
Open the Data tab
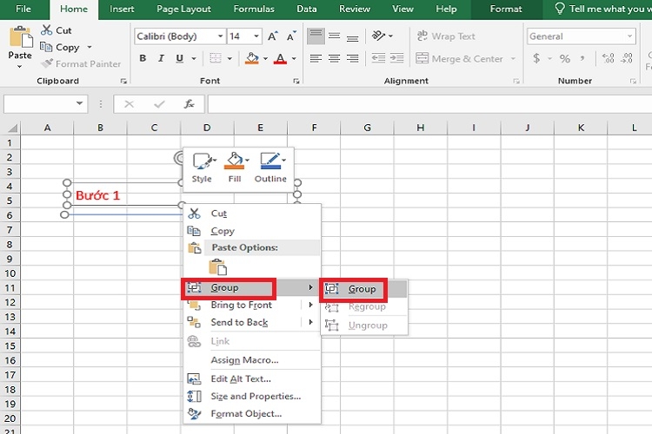307,10
